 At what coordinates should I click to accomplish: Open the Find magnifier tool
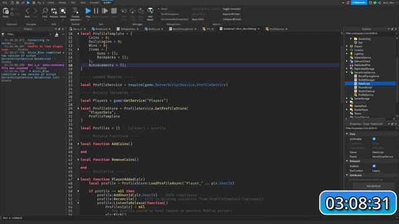45,11
